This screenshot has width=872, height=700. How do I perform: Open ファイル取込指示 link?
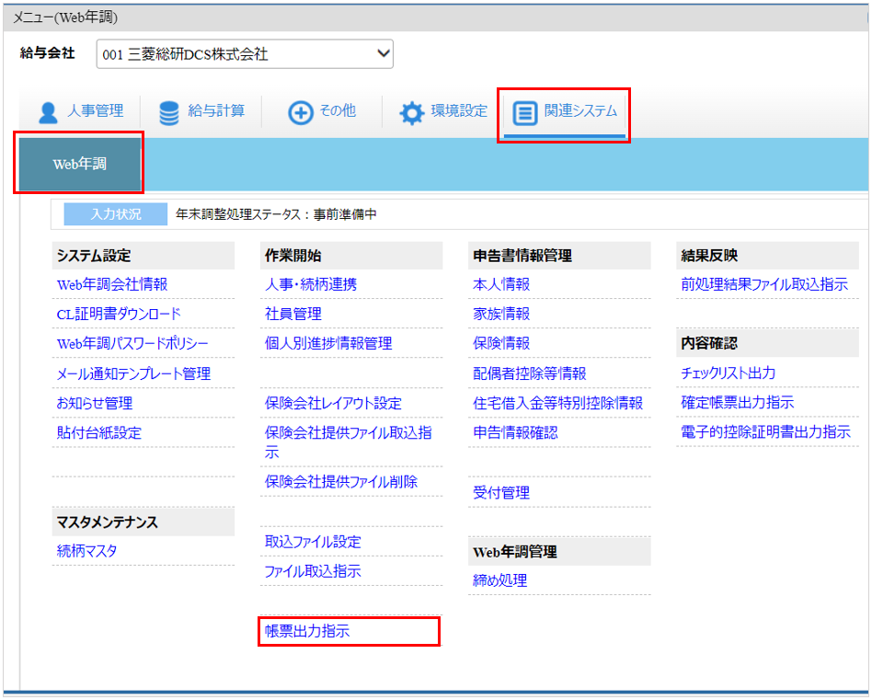[313, 571]
